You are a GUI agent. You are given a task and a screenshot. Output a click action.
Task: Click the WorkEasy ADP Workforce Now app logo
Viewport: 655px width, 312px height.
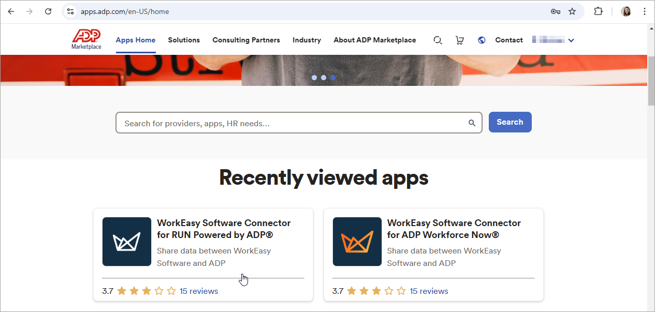357,242
